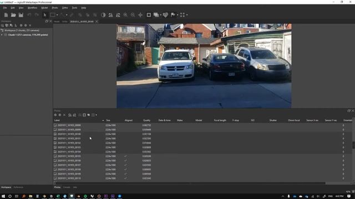Click second rotate icon in Photos toolbar
This screenshot has width=355, height=199.
(x=74, y=115)
